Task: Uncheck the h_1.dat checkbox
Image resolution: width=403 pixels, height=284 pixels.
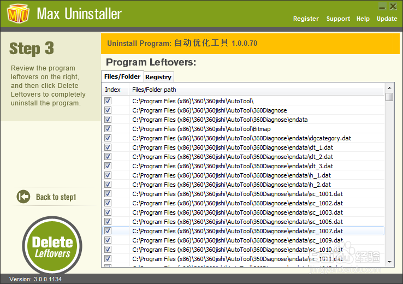Action: (x=108, y=175)
